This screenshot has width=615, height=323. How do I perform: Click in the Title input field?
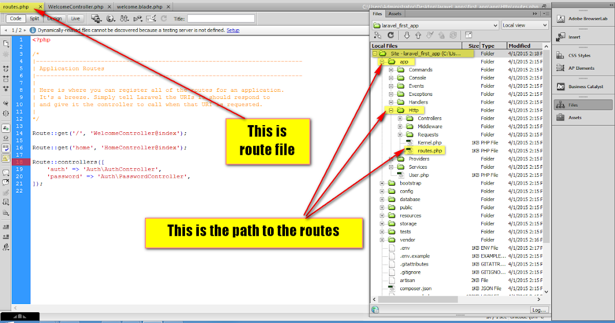pos(221,18)
